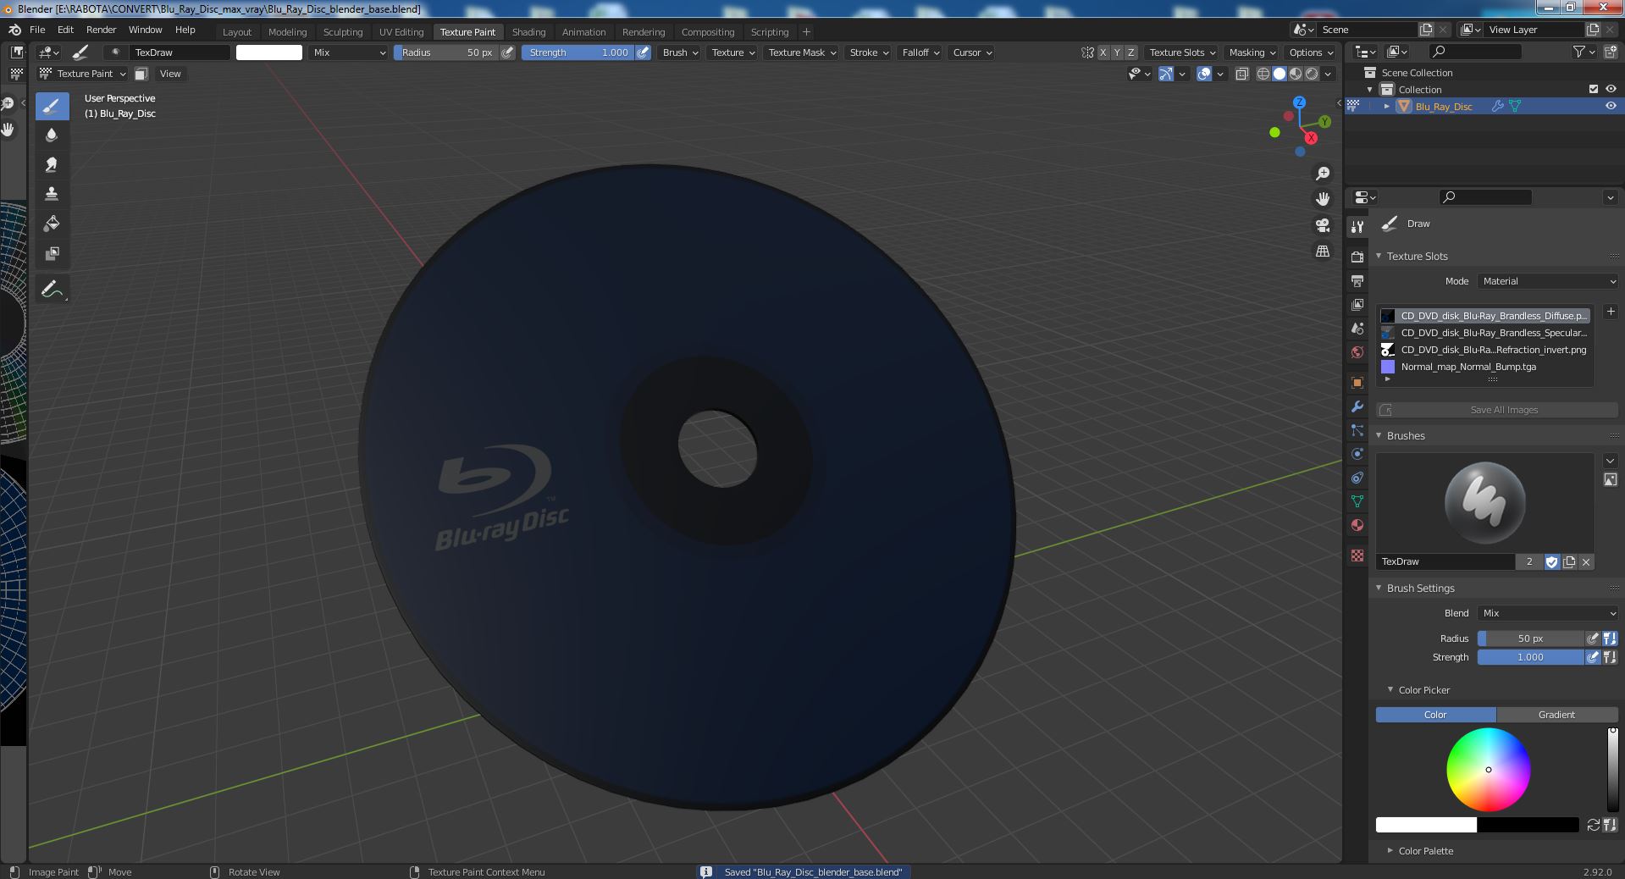Screen dimensions: 1625x879
Task: Open the viewport View menu
Action: [170, 74]
